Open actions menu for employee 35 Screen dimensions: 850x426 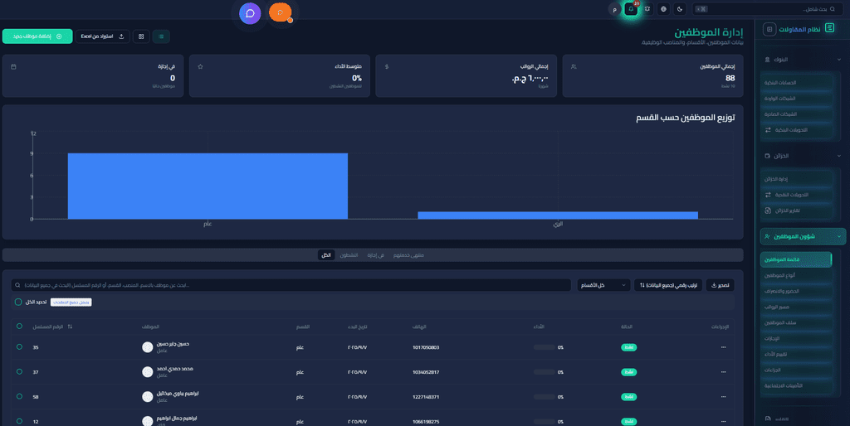pyautogui.click(x=723, y=347)
